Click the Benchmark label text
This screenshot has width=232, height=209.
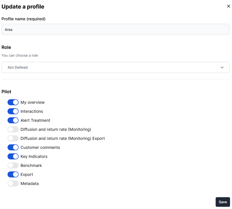31,165
